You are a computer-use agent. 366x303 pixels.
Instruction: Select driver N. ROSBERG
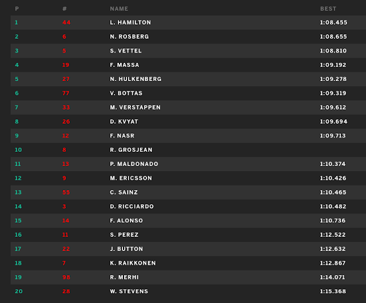[x=129, y=37]
